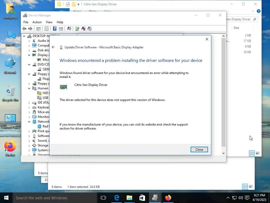This screenshot has height=203, width=270.
Task: Collapse the DESKTOP root tree node
Action: point(24,36)
